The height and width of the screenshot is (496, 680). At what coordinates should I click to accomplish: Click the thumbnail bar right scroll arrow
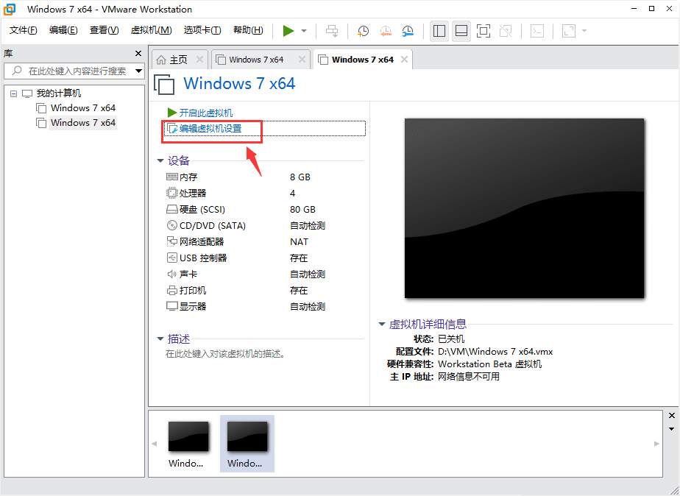click(x=656, y=444)
